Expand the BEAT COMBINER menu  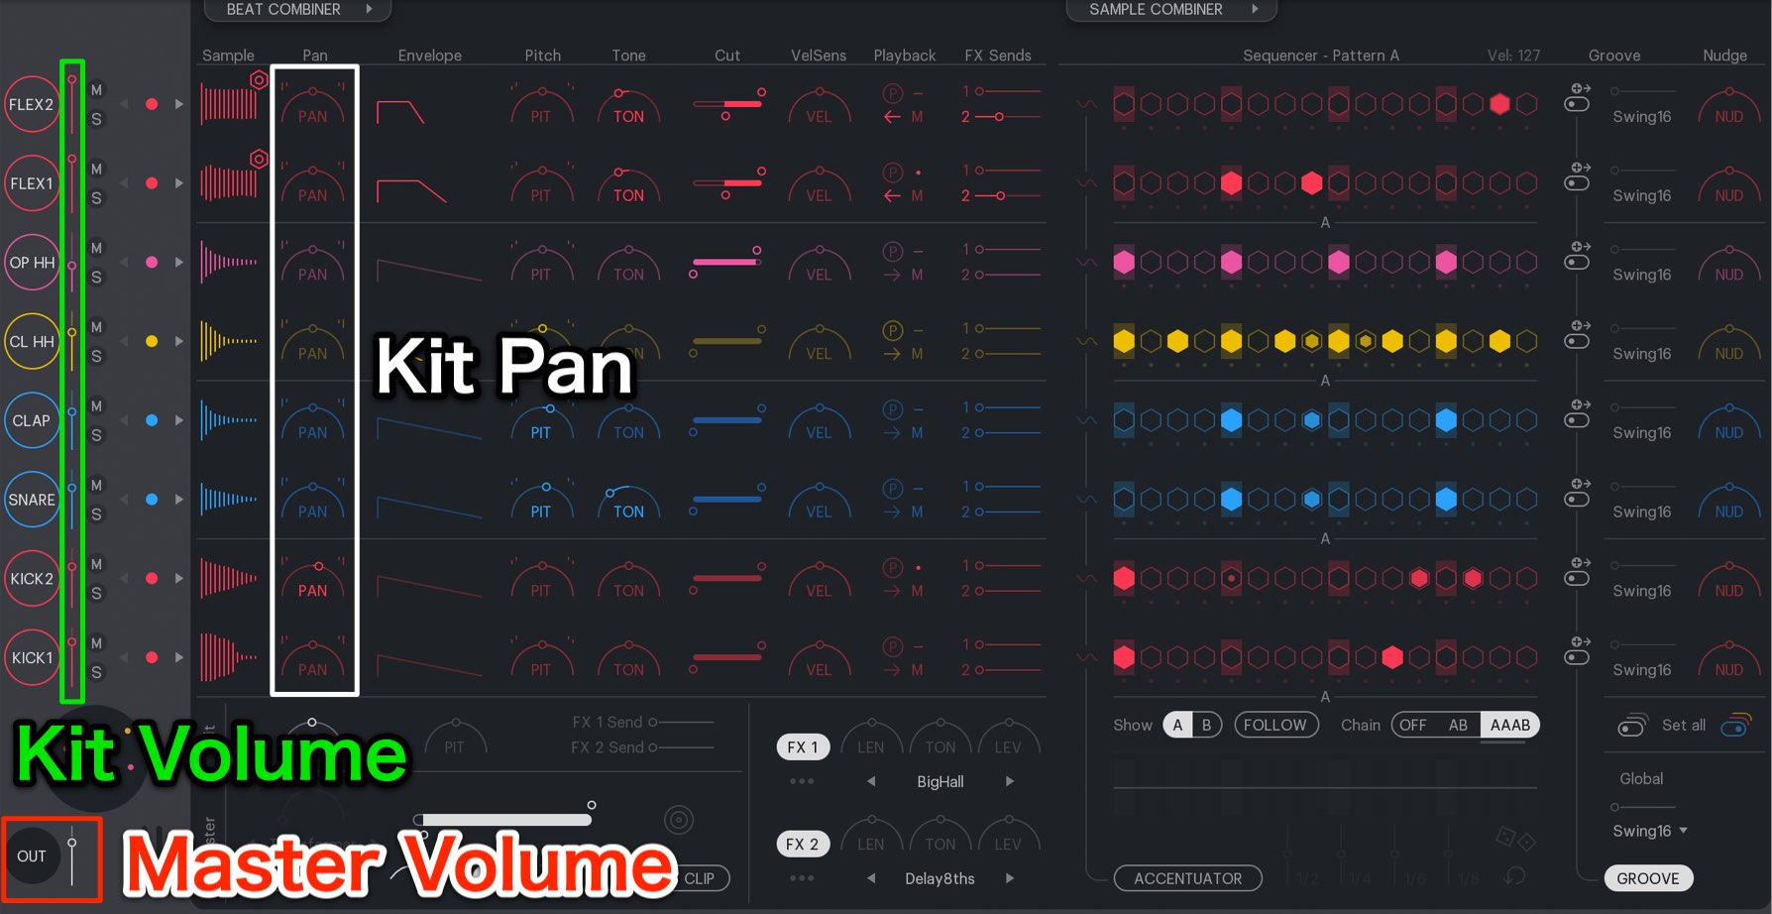click(x=297, y=10)
